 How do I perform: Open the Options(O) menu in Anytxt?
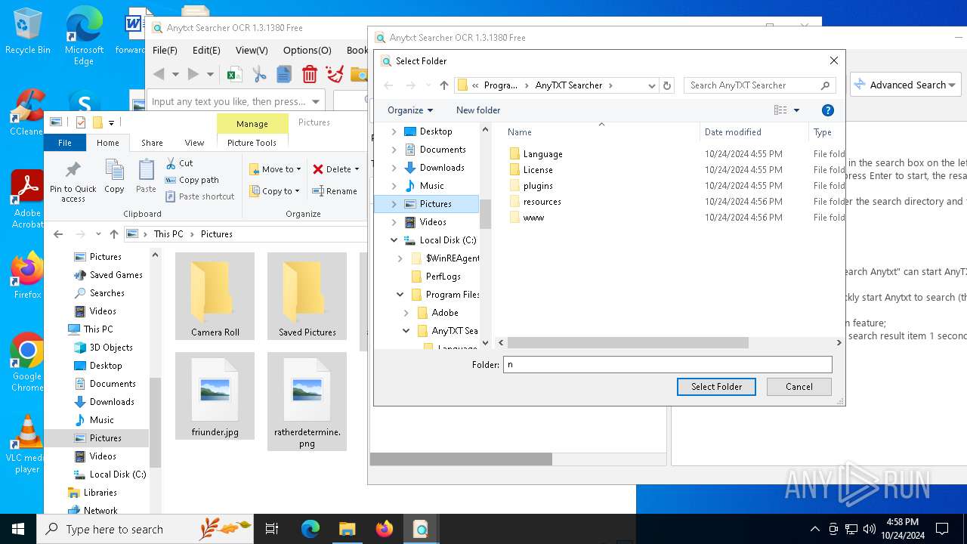coord(307,50)
